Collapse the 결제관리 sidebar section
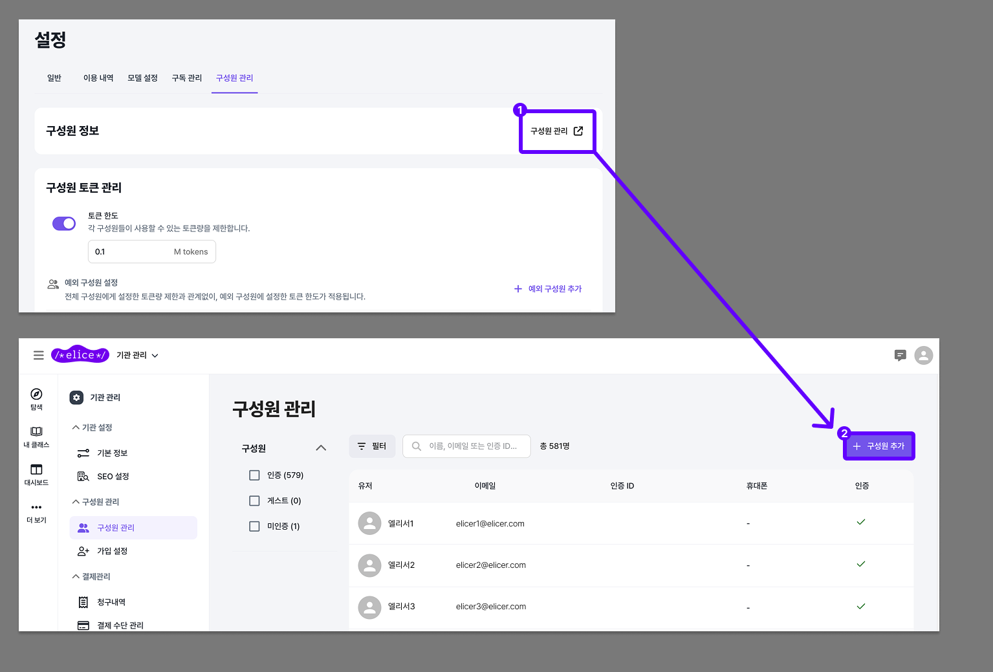The image size is (993, 672). point(75,576)
